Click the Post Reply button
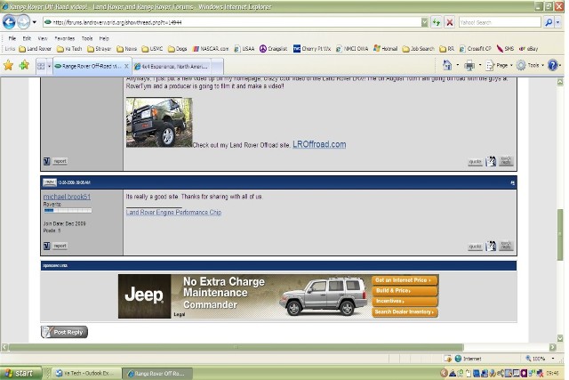 click(64, 332)
